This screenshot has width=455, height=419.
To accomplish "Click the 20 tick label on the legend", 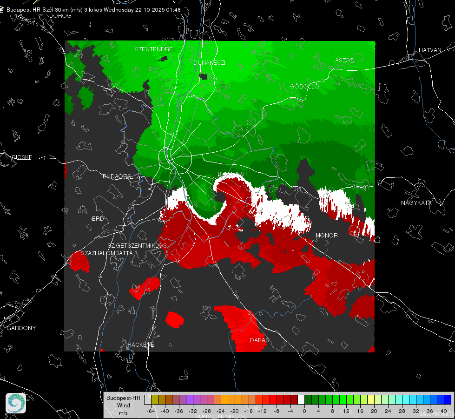I will click(374, 411).
